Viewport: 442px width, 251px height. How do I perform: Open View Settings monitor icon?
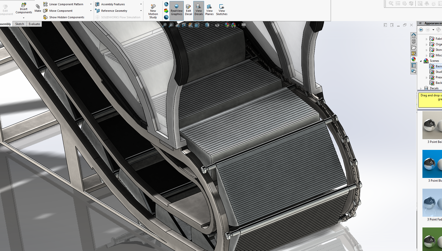point(243,25)
